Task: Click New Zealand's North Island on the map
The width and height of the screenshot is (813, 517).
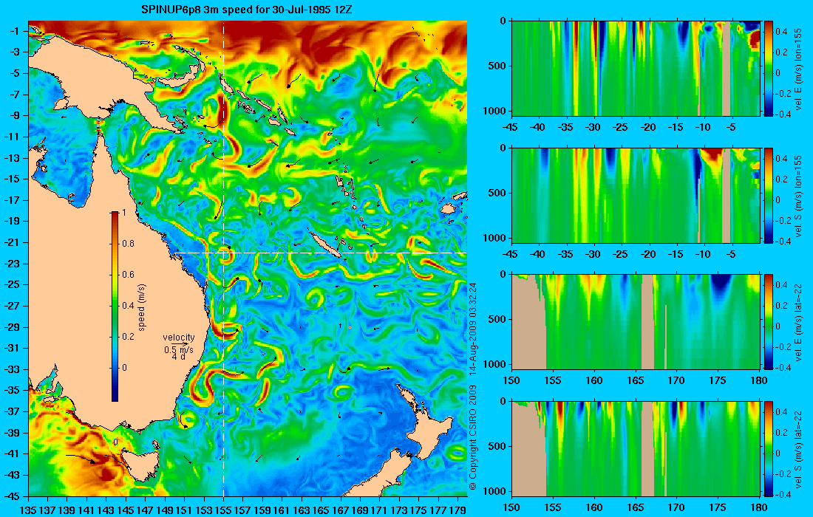Action: coord(428,422)
